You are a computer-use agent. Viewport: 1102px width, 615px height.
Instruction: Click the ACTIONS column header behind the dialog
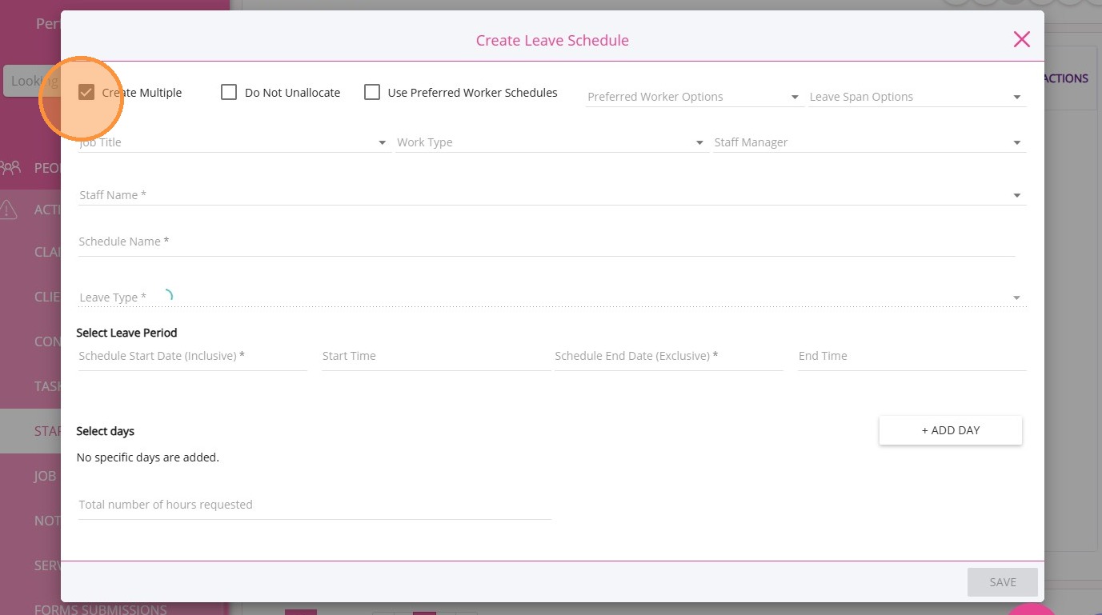1067,78
